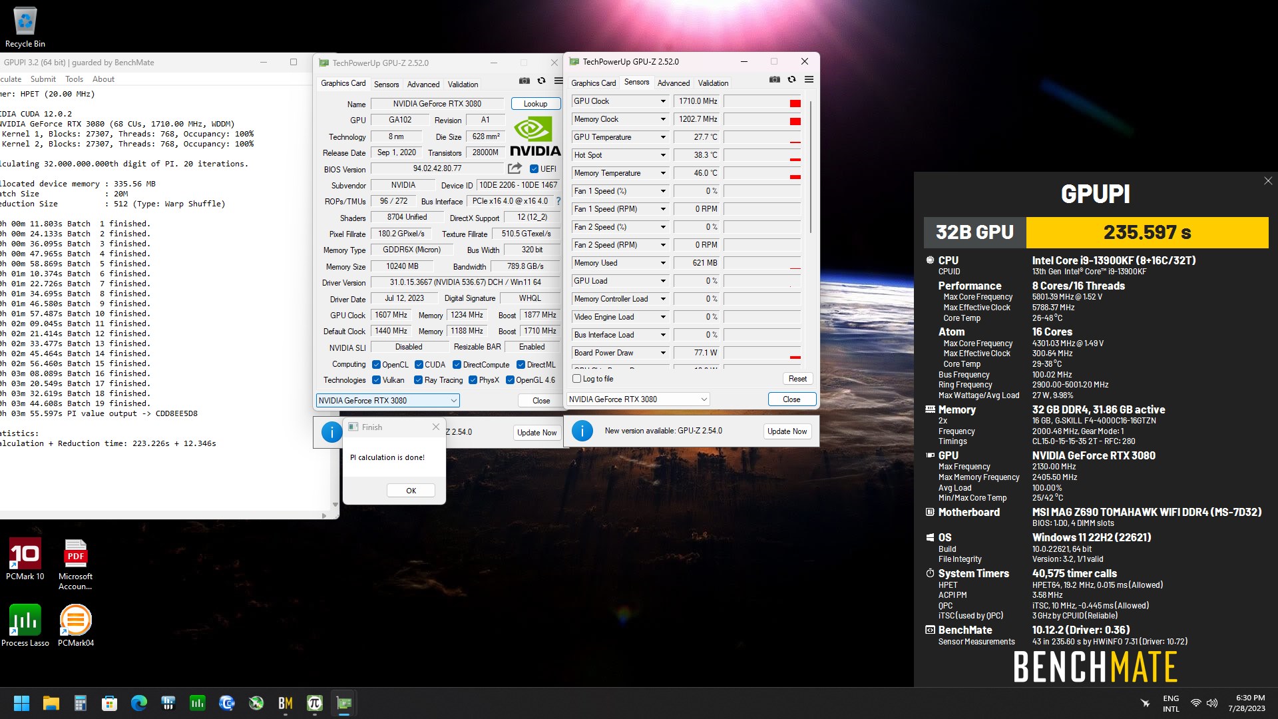Toggle OpenGL 4.6 checkbox
The image size is (1278, 719).
[x=510, y=380]
